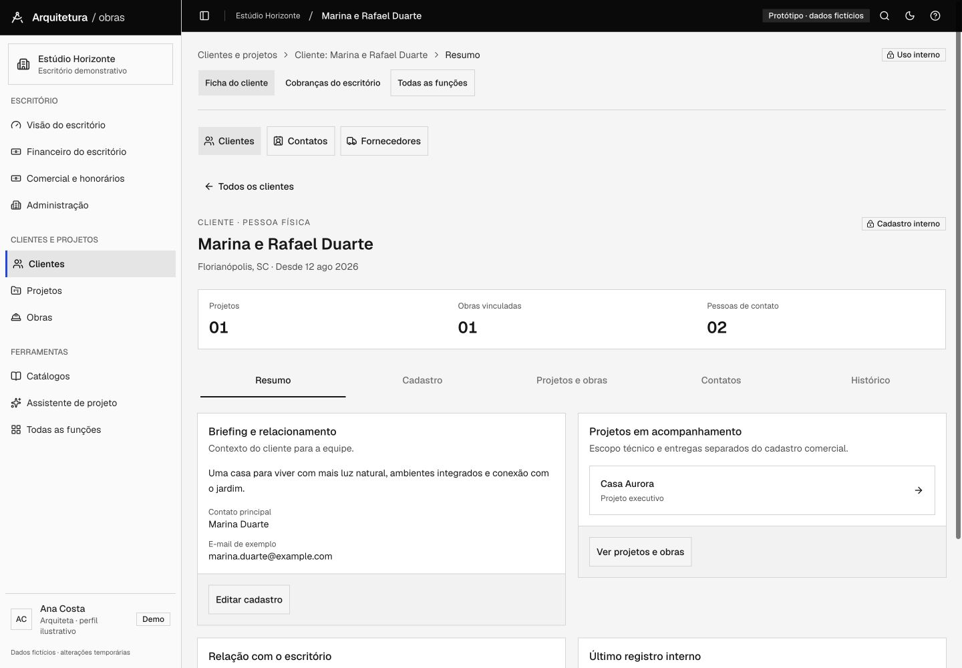Open Administração in sidebar

[90, 205]
